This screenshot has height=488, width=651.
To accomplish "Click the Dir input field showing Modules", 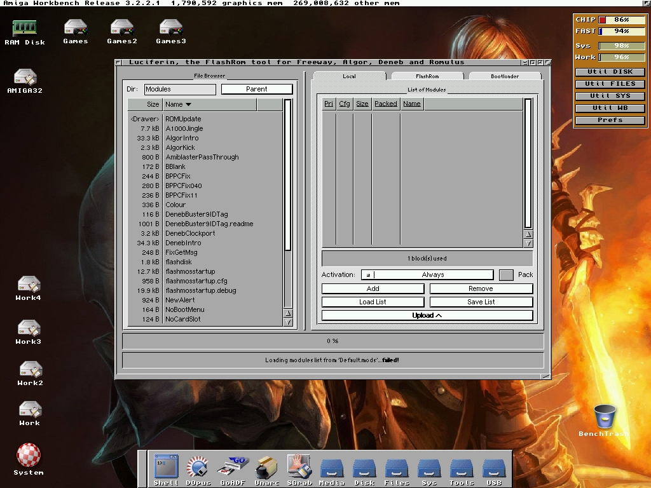I will pos(180,89).
